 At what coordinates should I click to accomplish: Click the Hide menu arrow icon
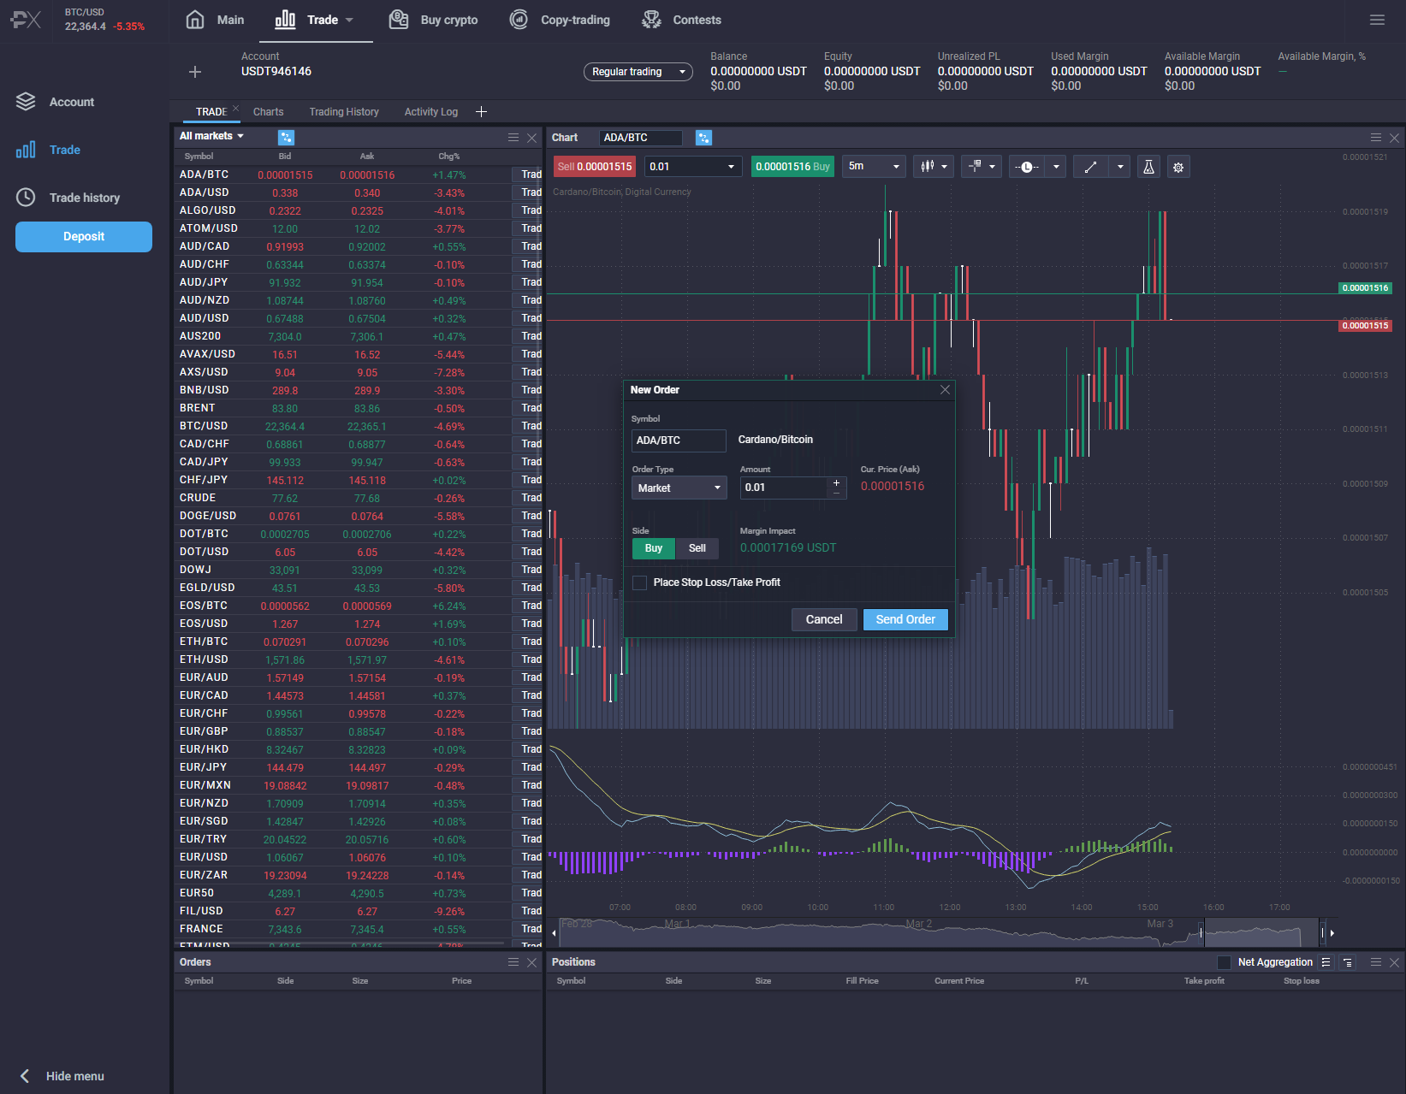(x=25, y=1076)
